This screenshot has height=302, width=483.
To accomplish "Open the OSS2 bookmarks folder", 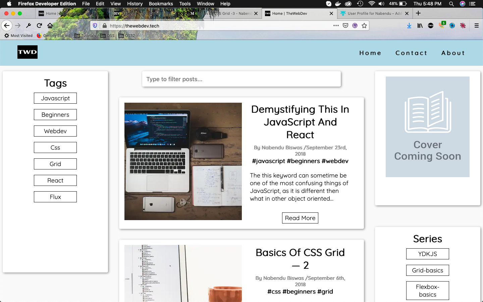I will pos(127,36).
